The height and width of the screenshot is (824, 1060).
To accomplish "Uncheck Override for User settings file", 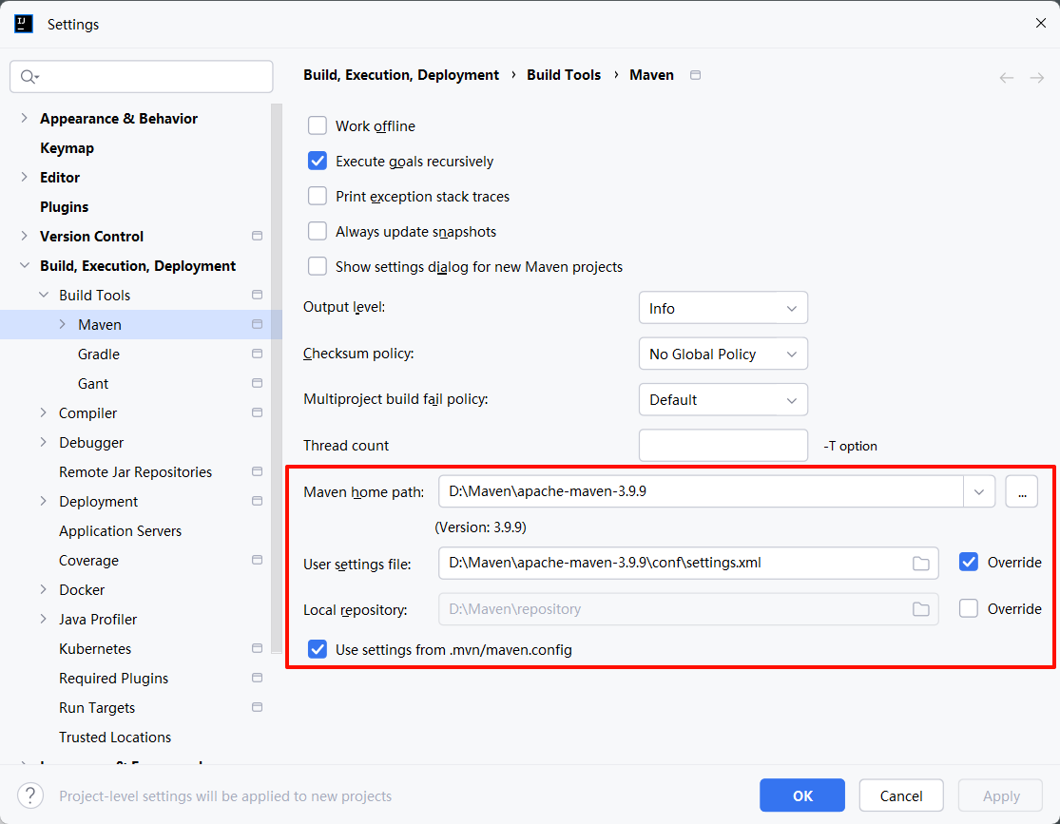I will [969, 563].
